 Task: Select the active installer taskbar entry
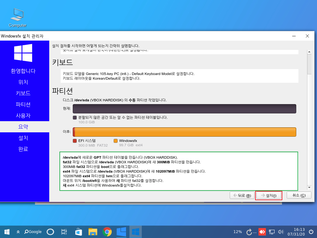click(136, 232)
